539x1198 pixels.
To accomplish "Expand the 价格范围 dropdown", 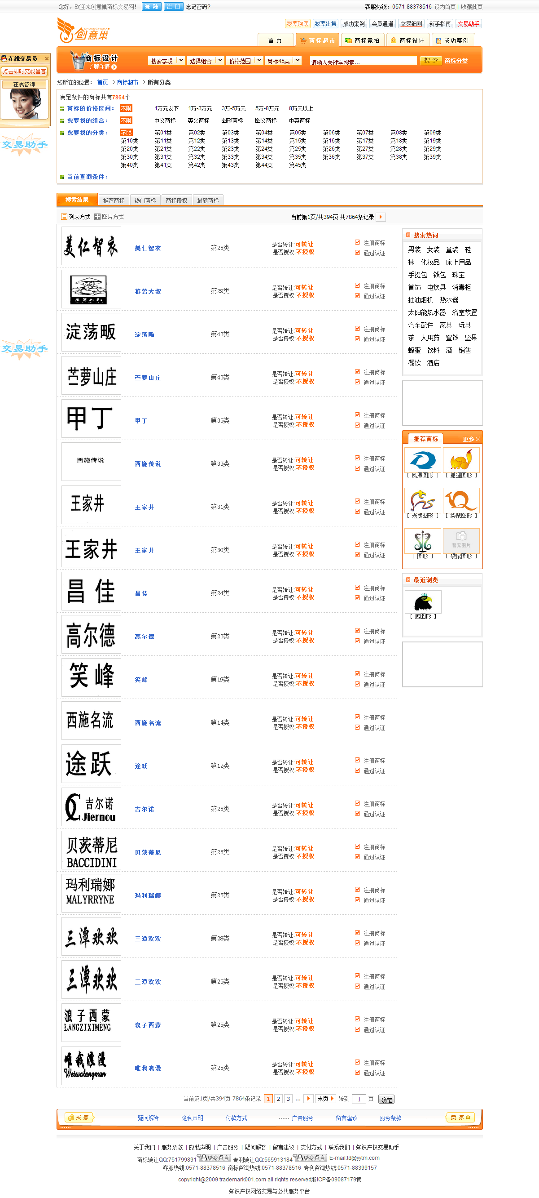I will pyautogui.click(x=245, y=61).
